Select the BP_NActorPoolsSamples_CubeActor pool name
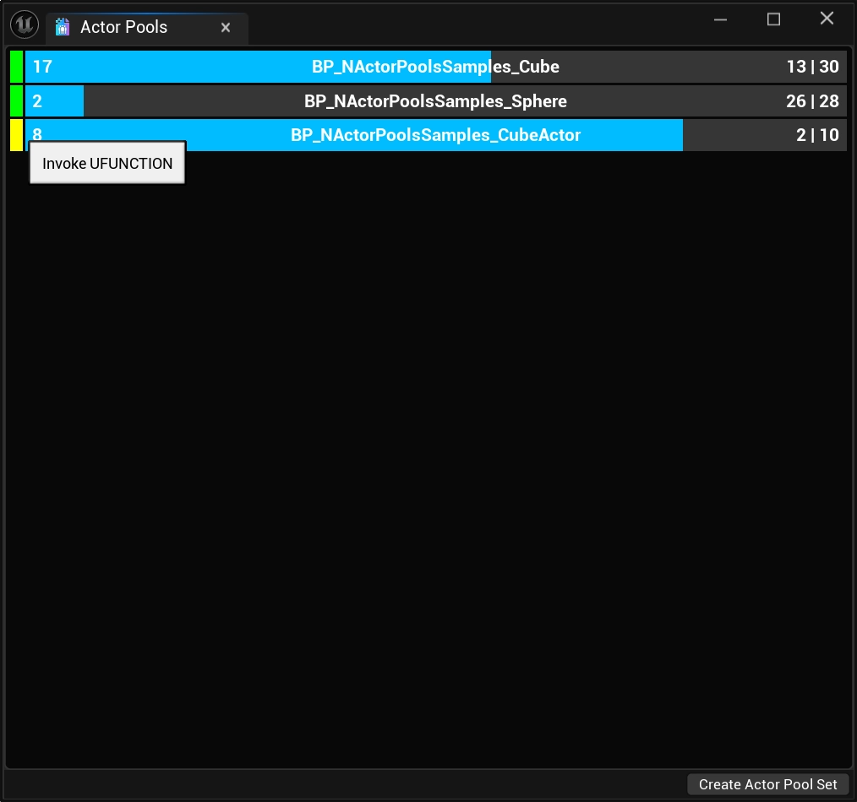Viewport: 857px width, 802px height. click(x=435, y=135)
